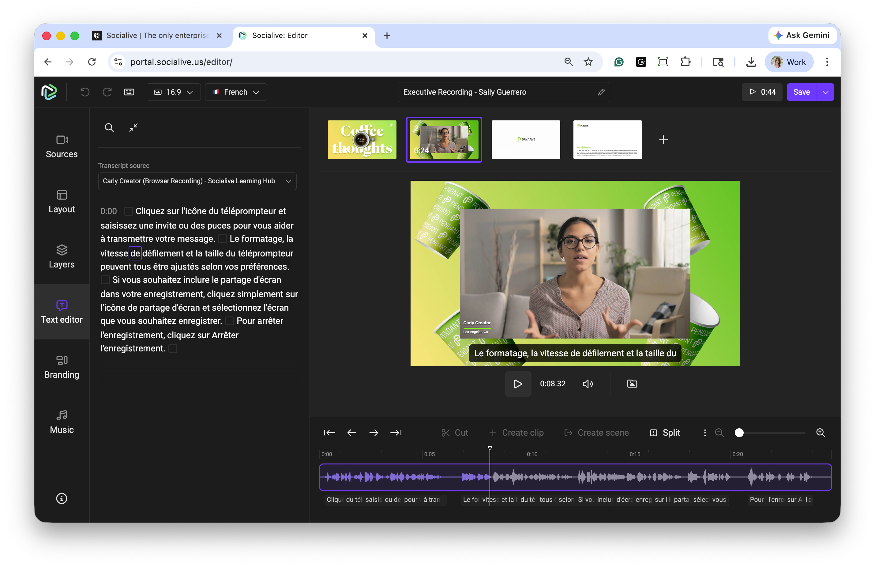Open the French language dropdown
Screen dimensions: 875x568
point(236,92)
